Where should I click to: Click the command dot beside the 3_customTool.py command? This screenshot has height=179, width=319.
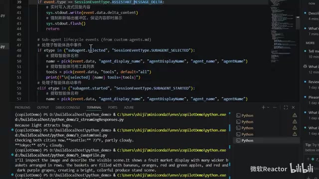pyautogui.click(x=12, y=130)
